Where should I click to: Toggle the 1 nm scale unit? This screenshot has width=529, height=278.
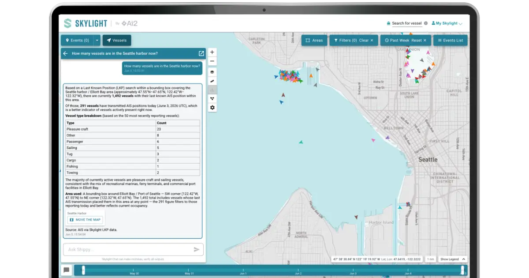coord(430,259)
